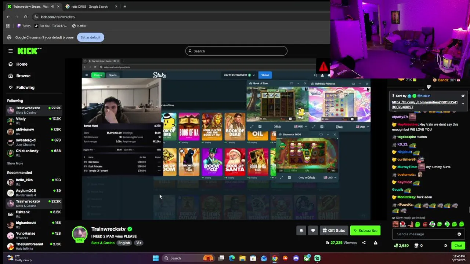Viewport: 470px width, 264px height.
Task: Select Book of Santa game thumbnail
Action: pos(235,162)
